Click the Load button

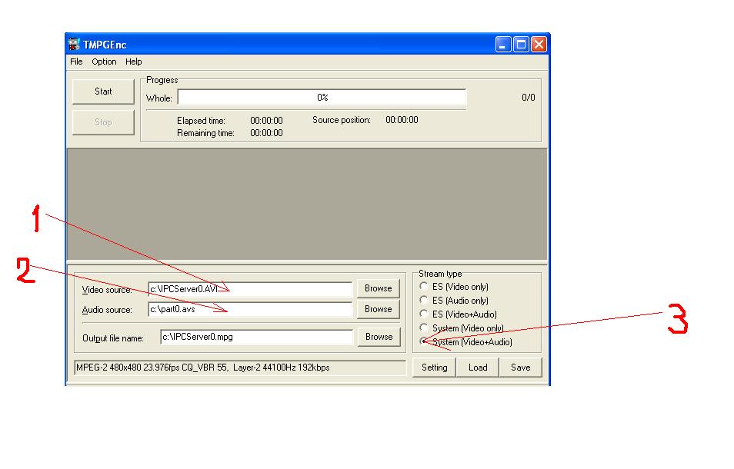(x=478, y=368)
